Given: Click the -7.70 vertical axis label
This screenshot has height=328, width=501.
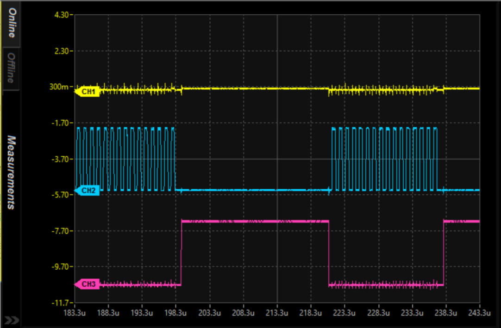Looking at the screenshot, I should pyautogui.click(x=60, y=230).
